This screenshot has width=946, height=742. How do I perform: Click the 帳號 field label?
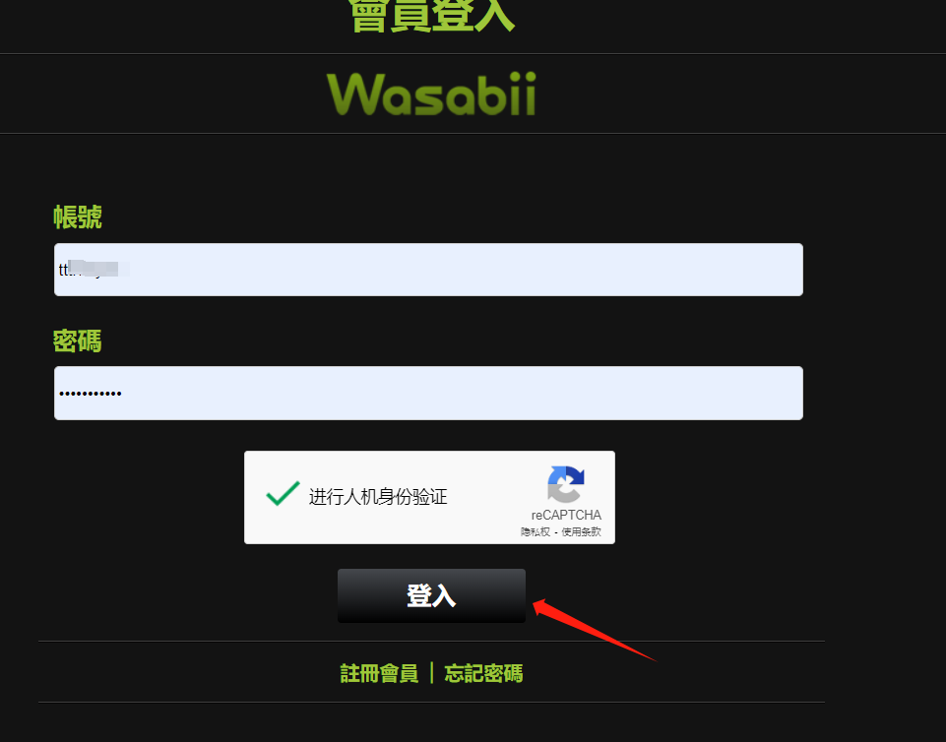(x=77, y=217)
